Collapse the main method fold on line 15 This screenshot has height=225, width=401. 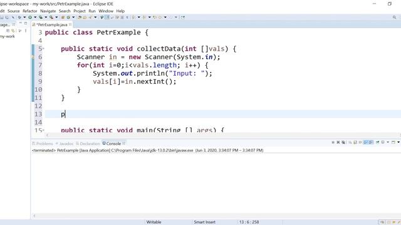coord(43,131)
